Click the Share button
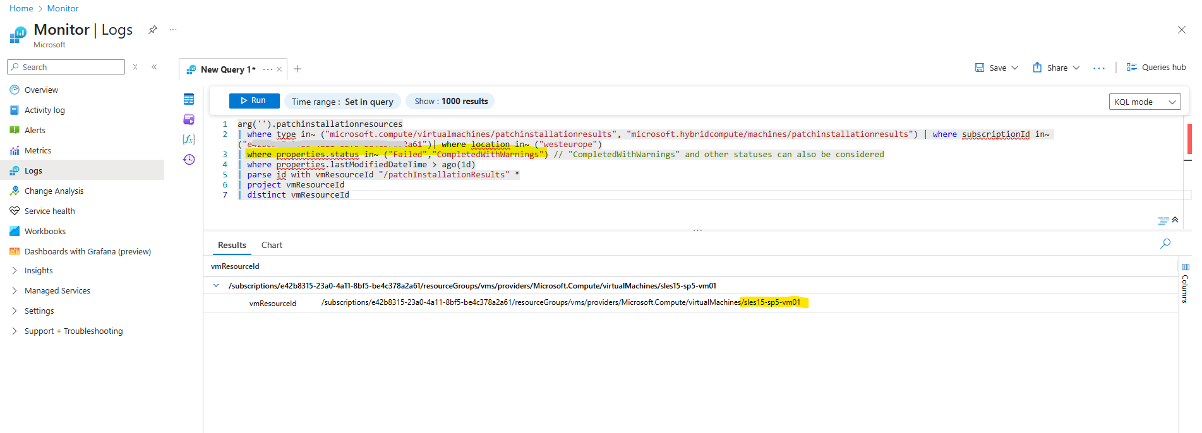 (x=1050, y=68)
